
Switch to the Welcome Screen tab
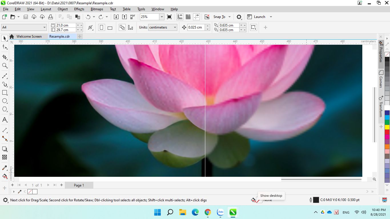29,36
